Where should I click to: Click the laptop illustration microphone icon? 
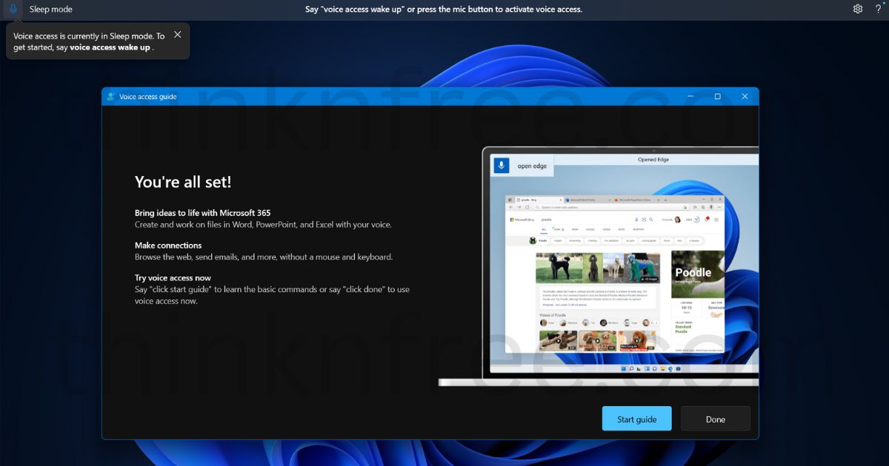point(502,166)
